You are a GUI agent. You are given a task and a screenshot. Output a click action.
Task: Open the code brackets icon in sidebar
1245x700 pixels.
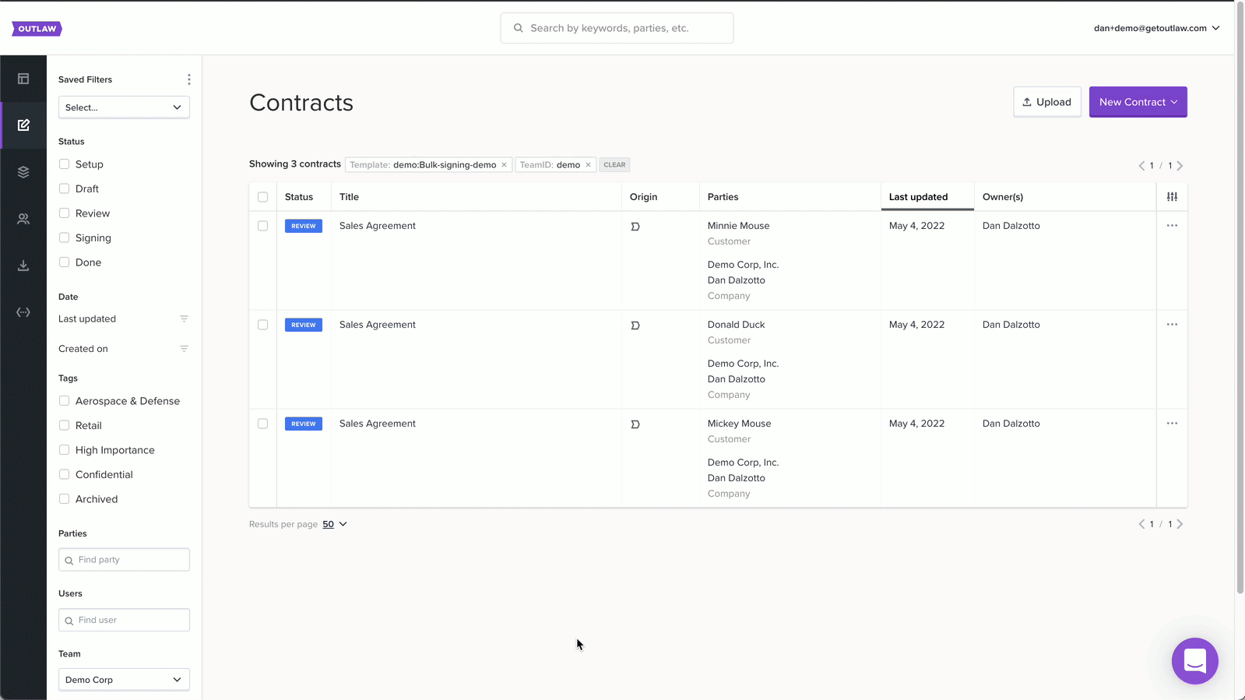tap(23, 312)
